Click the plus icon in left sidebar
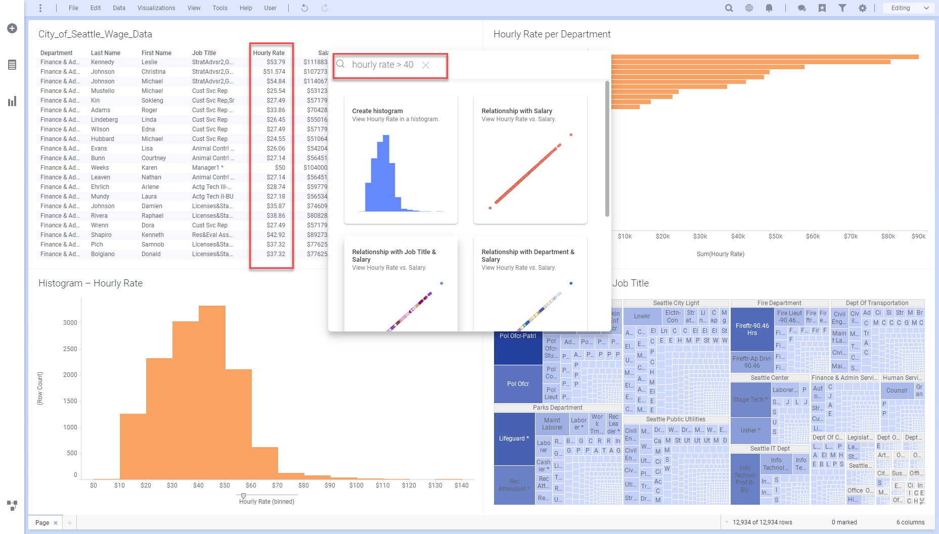 pyautogui.click(x=12, y=28)
